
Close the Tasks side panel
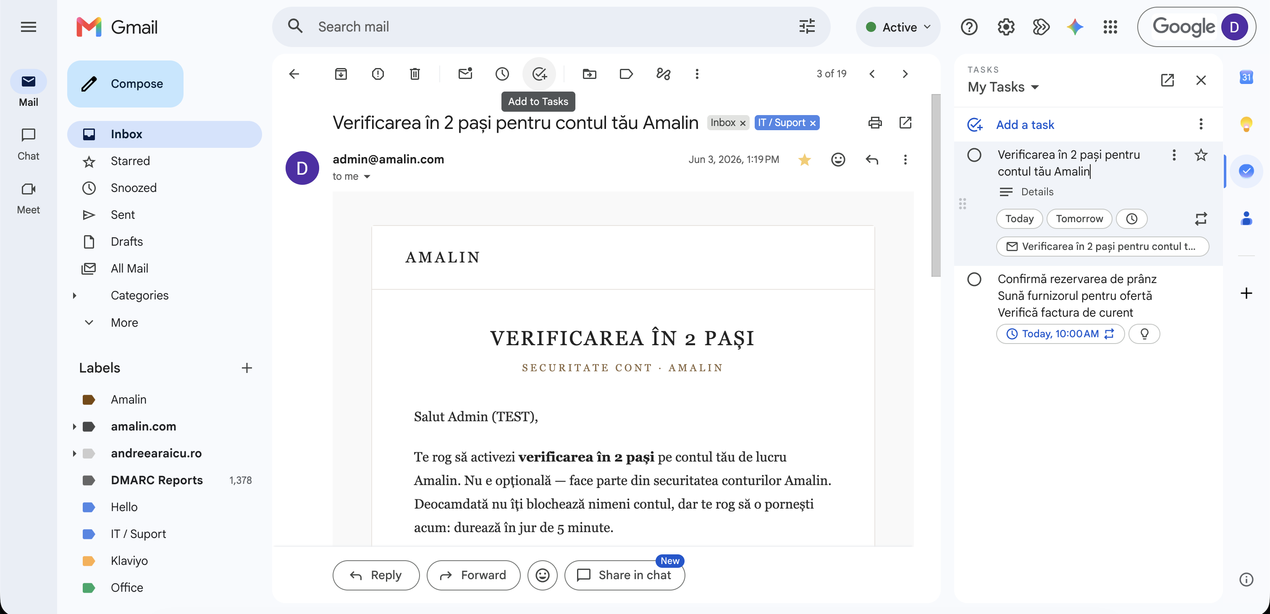(1200, 80)
